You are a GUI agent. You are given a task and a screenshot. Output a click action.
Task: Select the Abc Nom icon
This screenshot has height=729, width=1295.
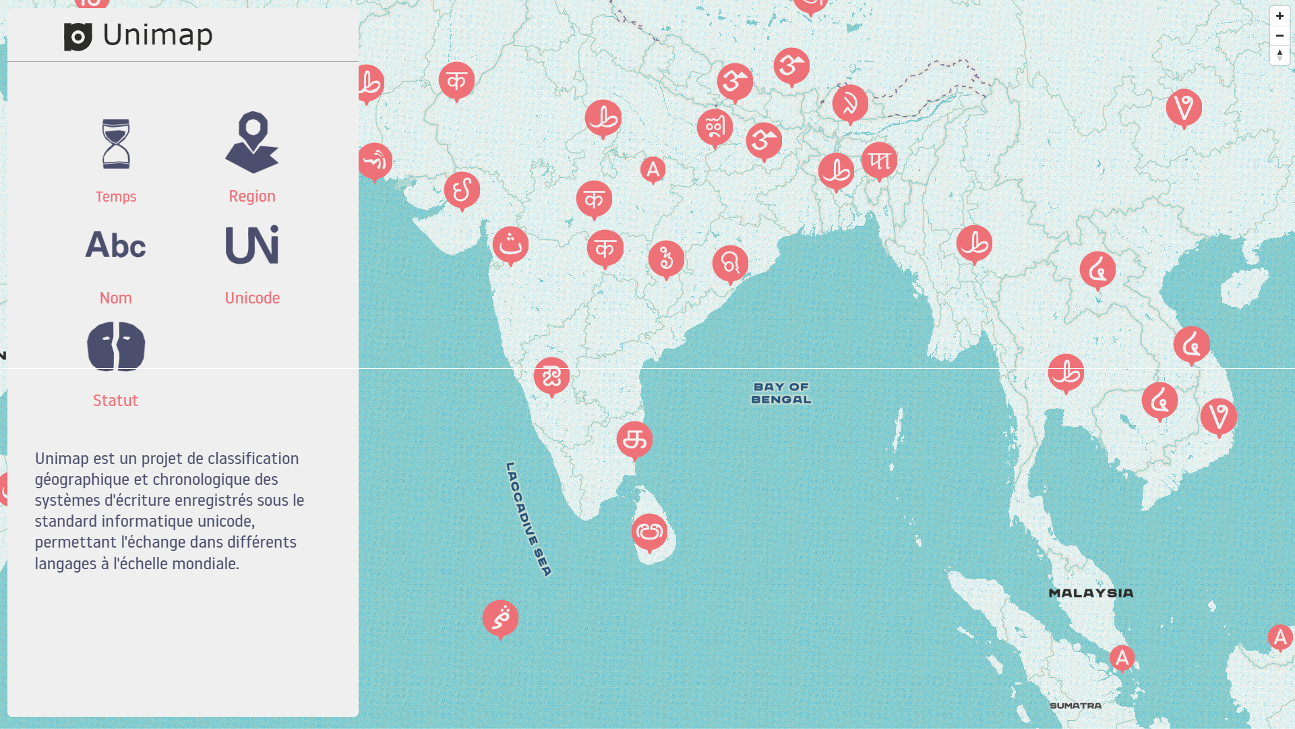pyautogui.click(x=116, y=245)
